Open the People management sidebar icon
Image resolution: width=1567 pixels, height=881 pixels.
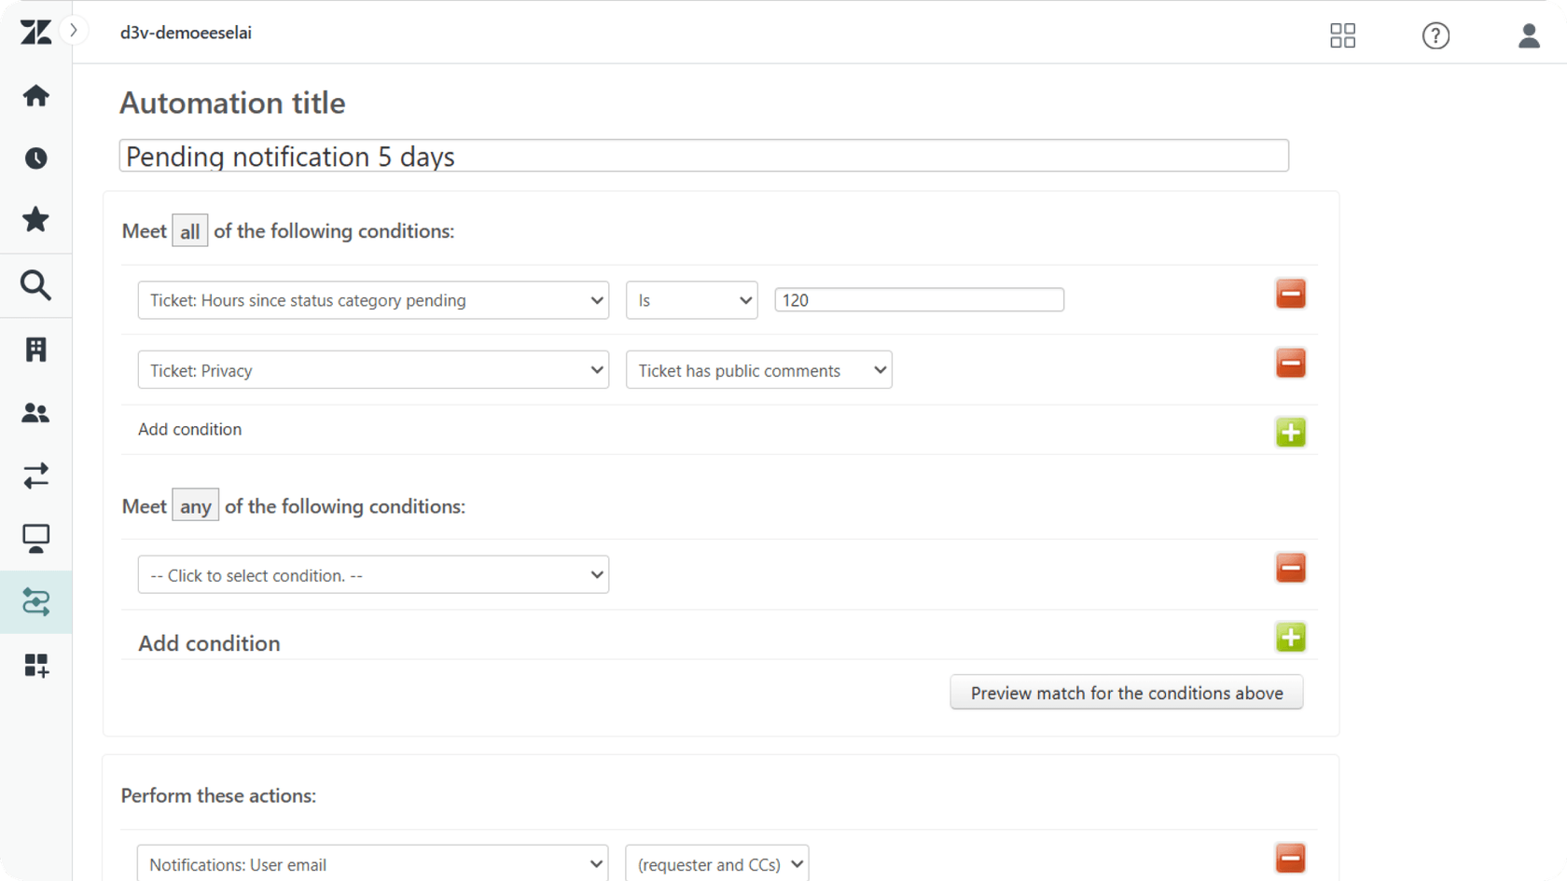click(35, 413)
